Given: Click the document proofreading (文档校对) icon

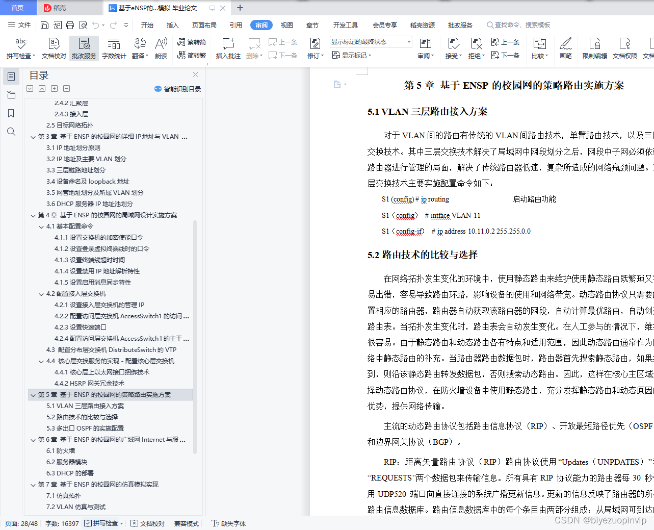Looking at the screenshot, I should click(x=54, y=43).
